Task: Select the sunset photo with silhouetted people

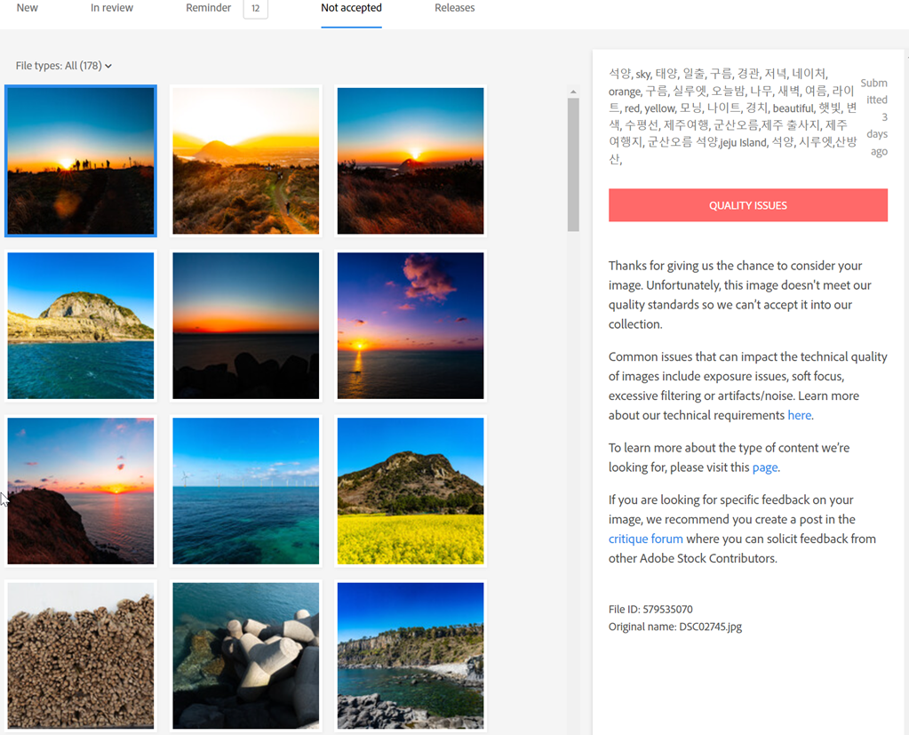Action: [x=81, y=161]
